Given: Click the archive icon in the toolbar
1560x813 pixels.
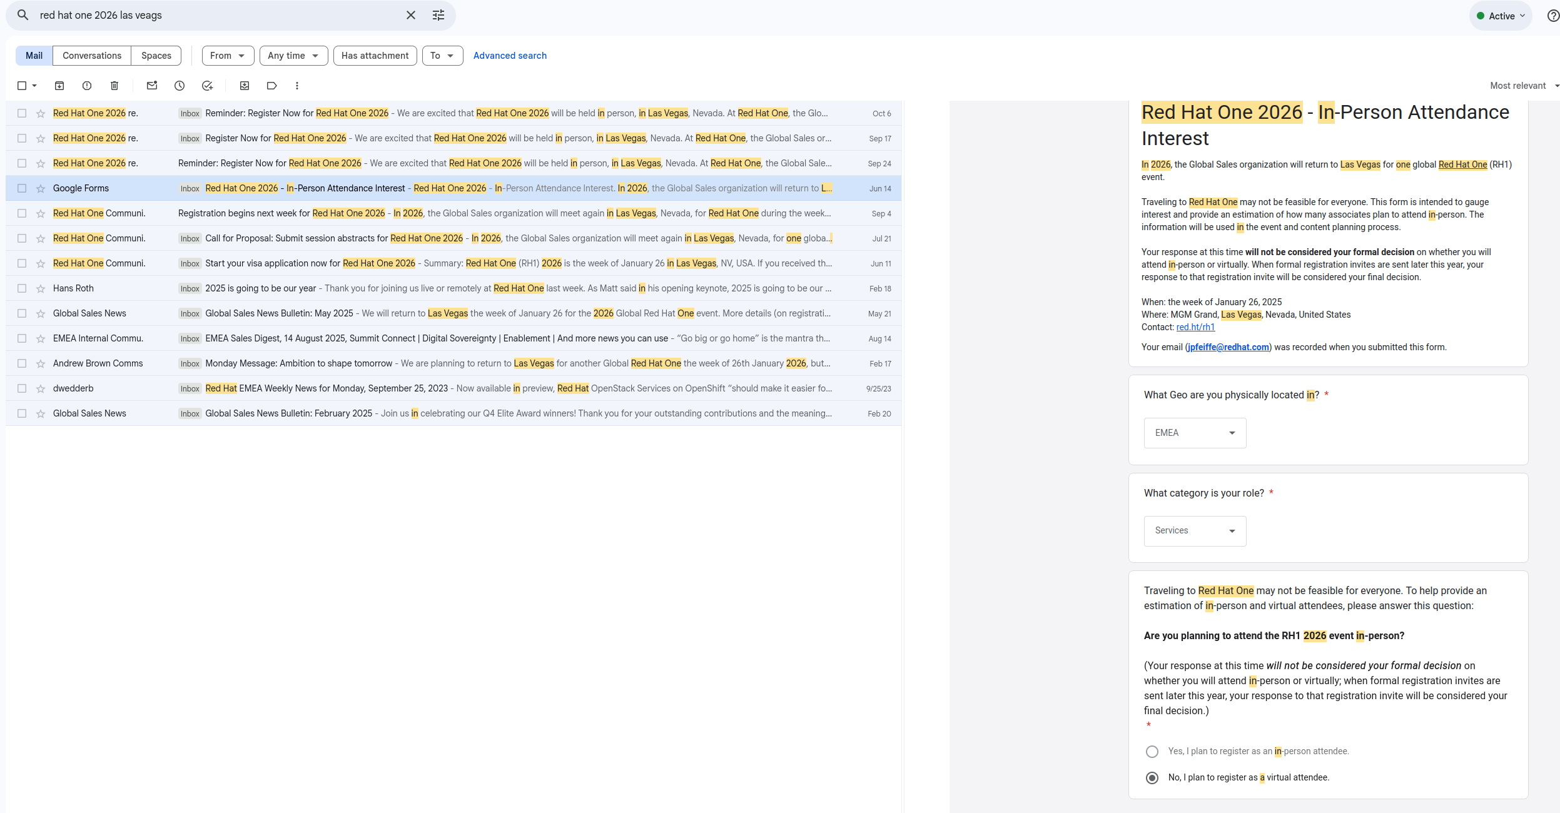Looking at the screenshot, I should pyautogui.click(x=59, y=86).
